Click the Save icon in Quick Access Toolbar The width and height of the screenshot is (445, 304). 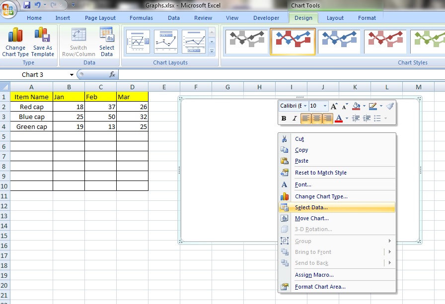27,5
